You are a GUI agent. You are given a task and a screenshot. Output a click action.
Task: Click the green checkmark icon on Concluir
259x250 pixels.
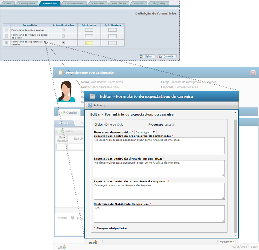63,113
